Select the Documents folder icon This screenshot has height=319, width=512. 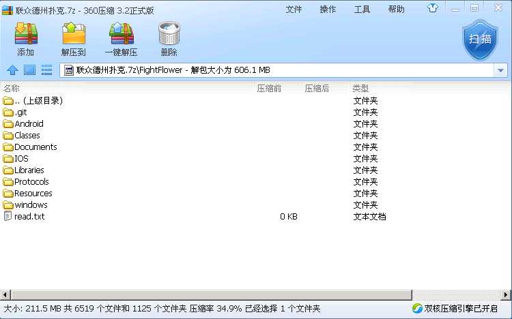pyautogui.click(x=8, y=147)
